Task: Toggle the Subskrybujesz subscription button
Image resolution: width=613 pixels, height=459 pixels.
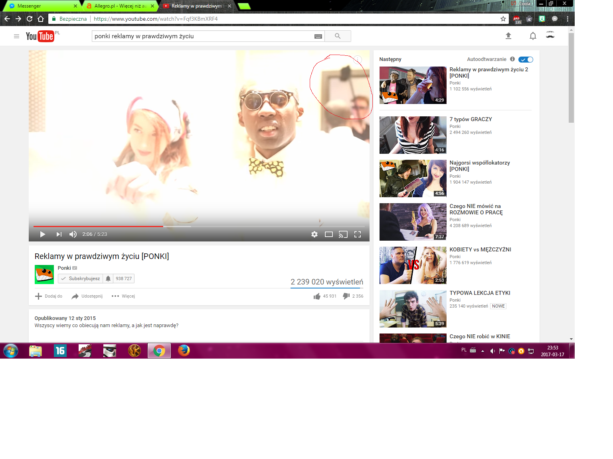Action: 81,279
